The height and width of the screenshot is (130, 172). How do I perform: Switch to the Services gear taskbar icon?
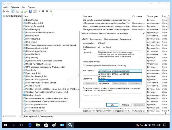(70, 125)
